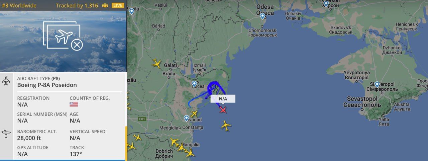
Task: Click the yellow scrollbar on info panel
Action: click(x=126, y=143)
